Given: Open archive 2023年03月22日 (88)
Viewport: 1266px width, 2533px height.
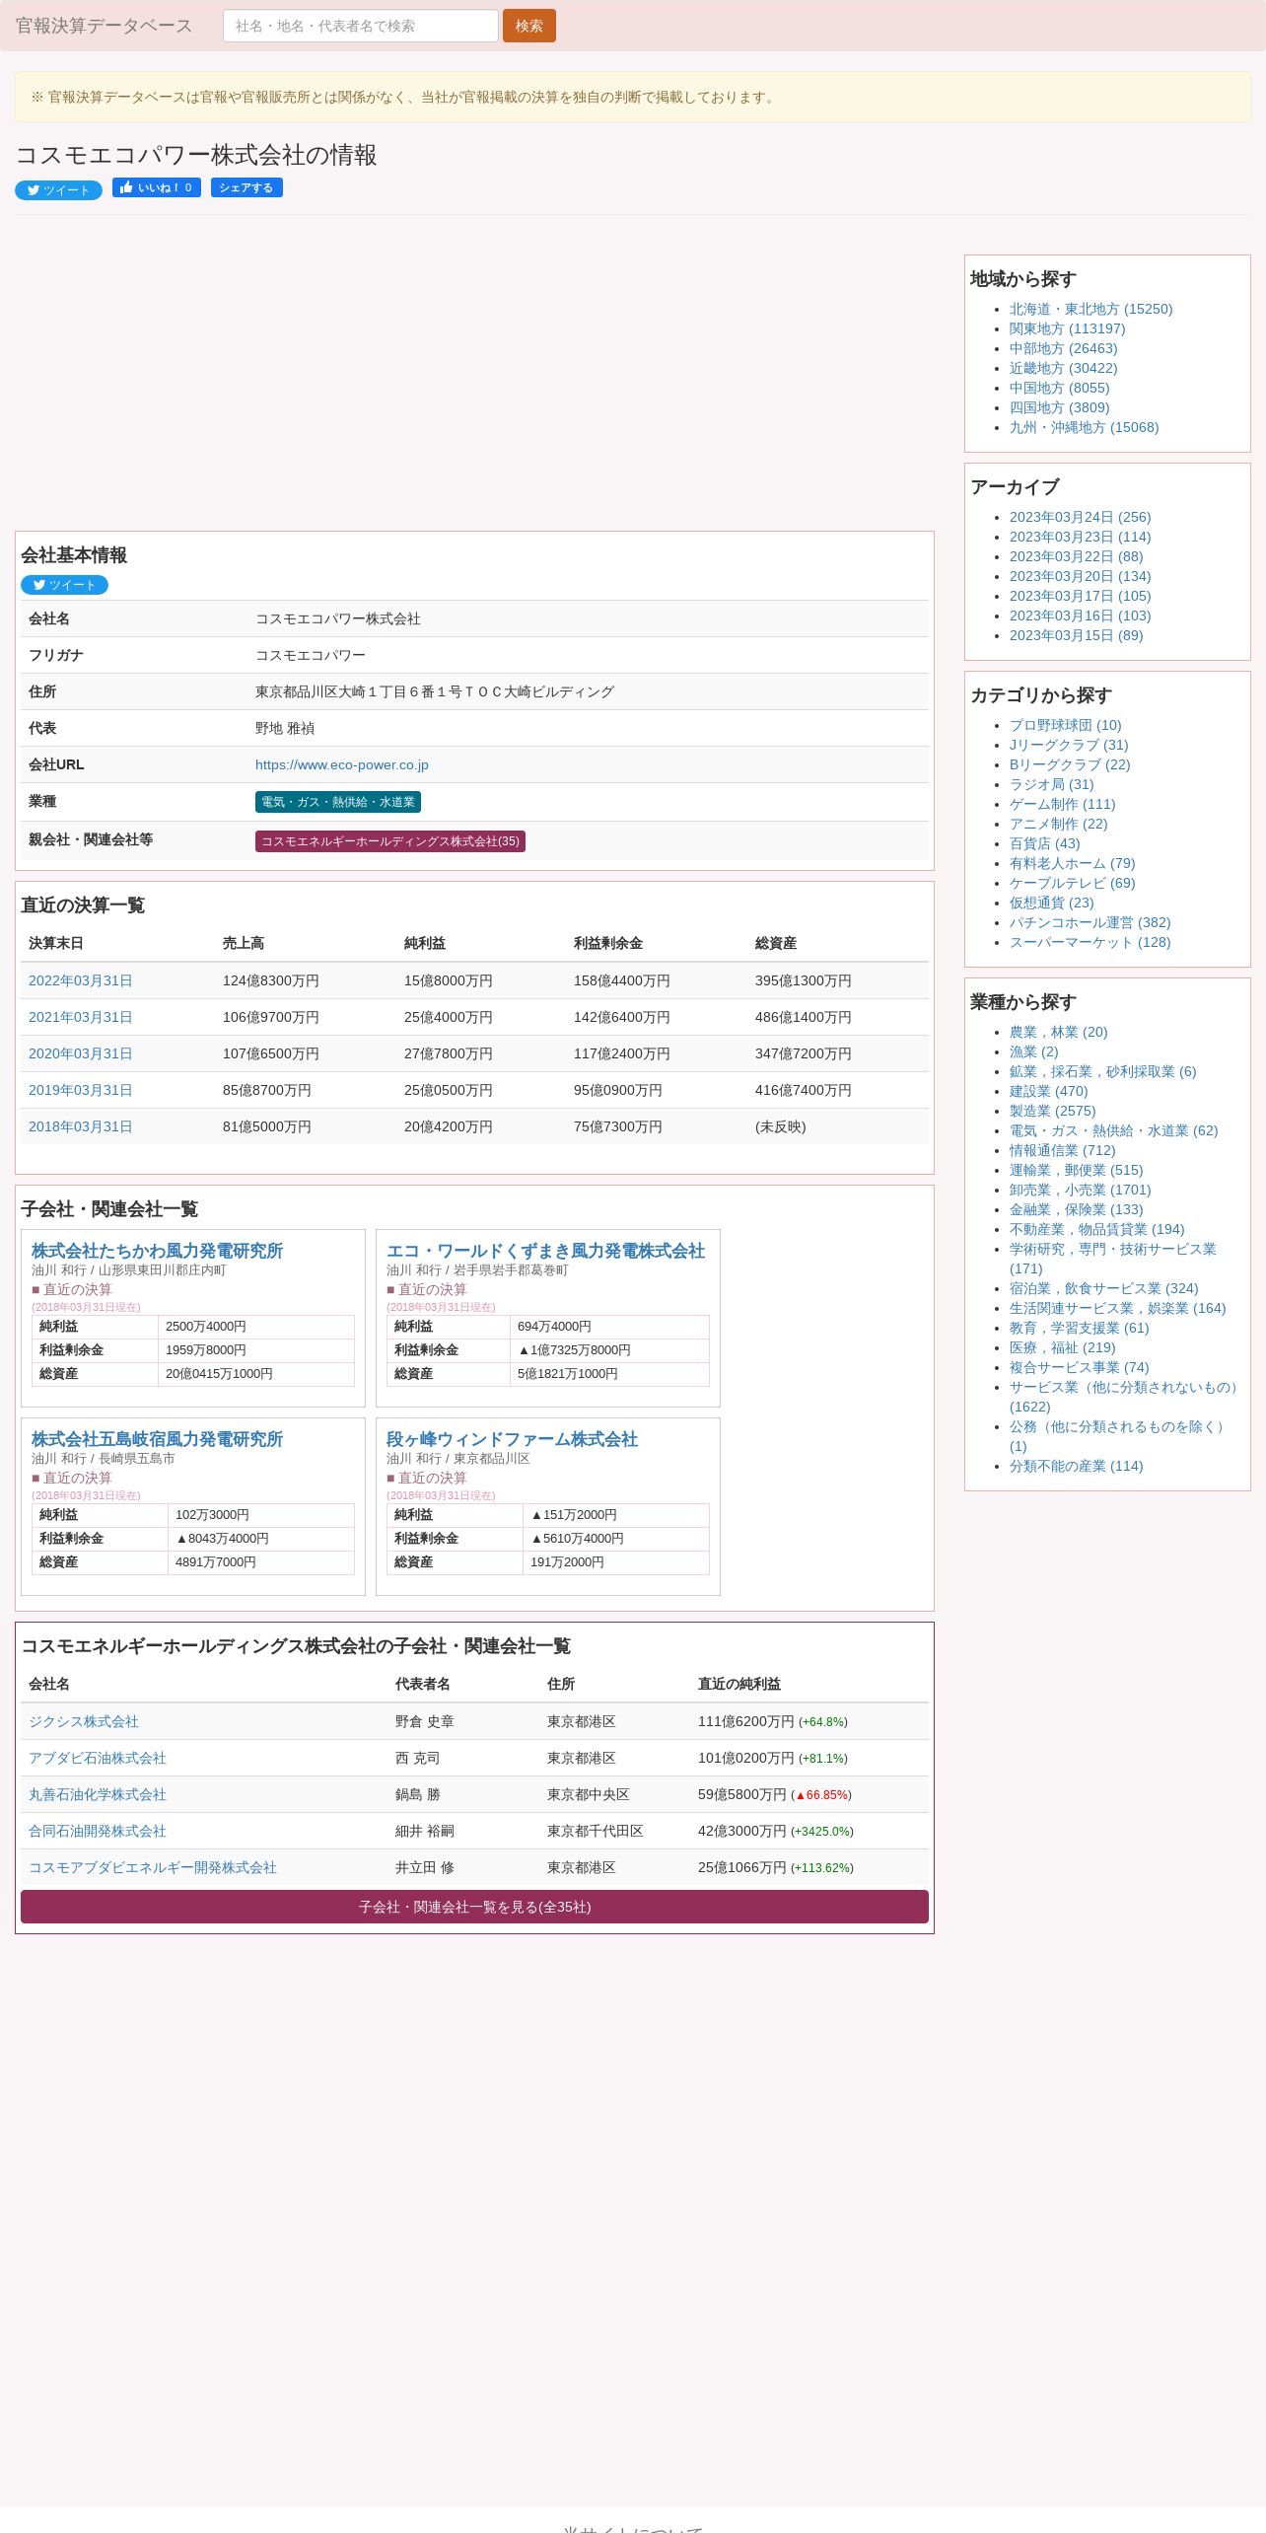Looking at the screenshot, I should click(x=1076, y=556).
